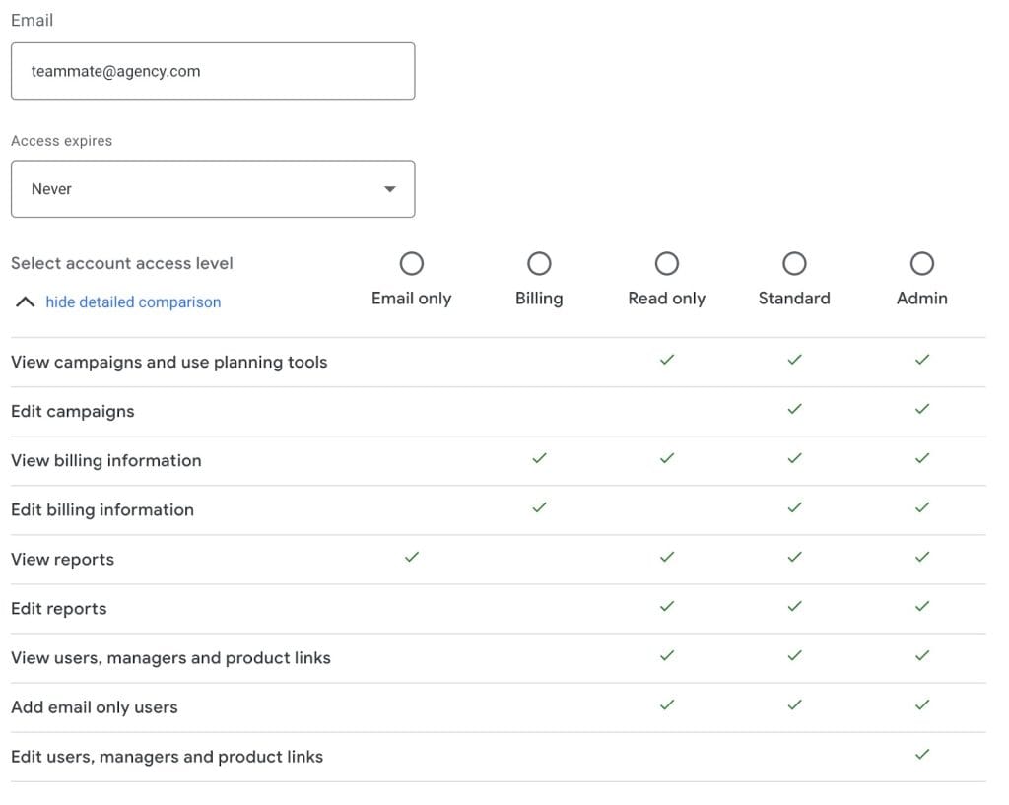
Task: Click Admin checkmark in View billing information row
Action: click(922, 458)
